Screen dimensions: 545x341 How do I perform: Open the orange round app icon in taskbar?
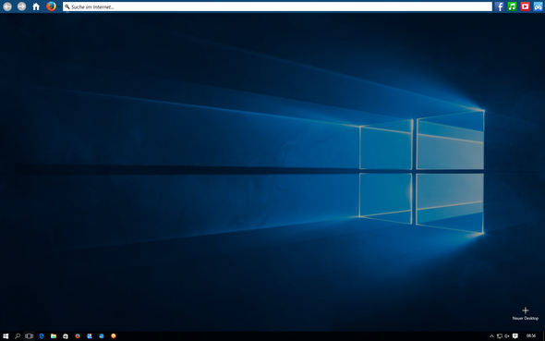114,336
